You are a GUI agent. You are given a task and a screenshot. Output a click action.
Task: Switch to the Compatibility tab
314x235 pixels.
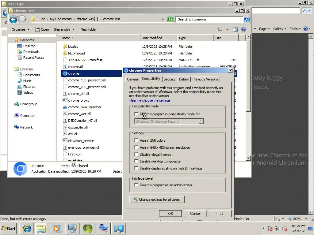coord(151,79)
